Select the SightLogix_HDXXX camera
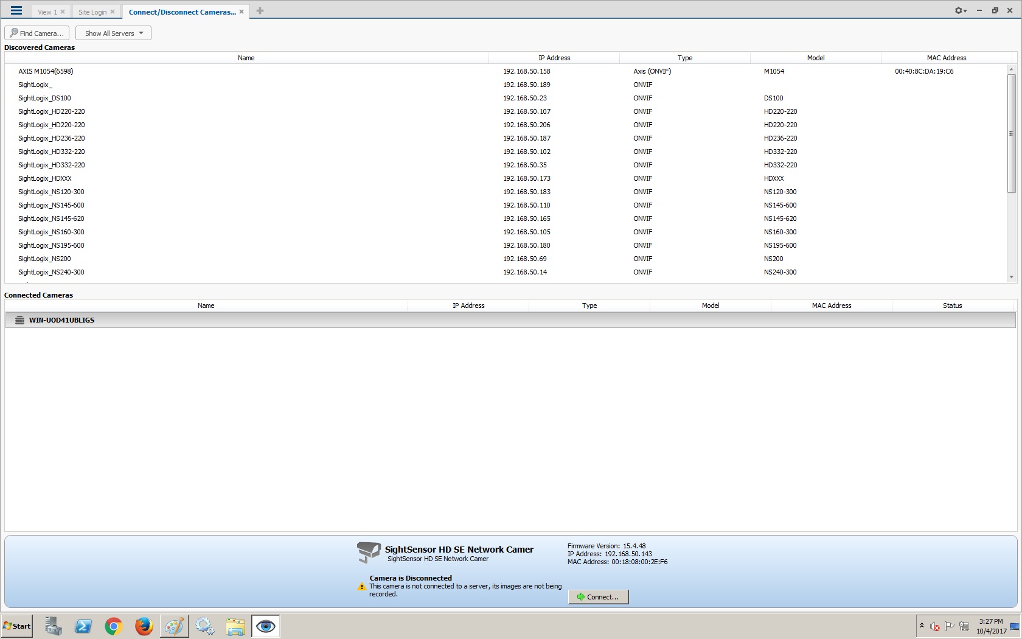Screen dimensions: 1022x639 pyautogui.click(x=506, y=178)
